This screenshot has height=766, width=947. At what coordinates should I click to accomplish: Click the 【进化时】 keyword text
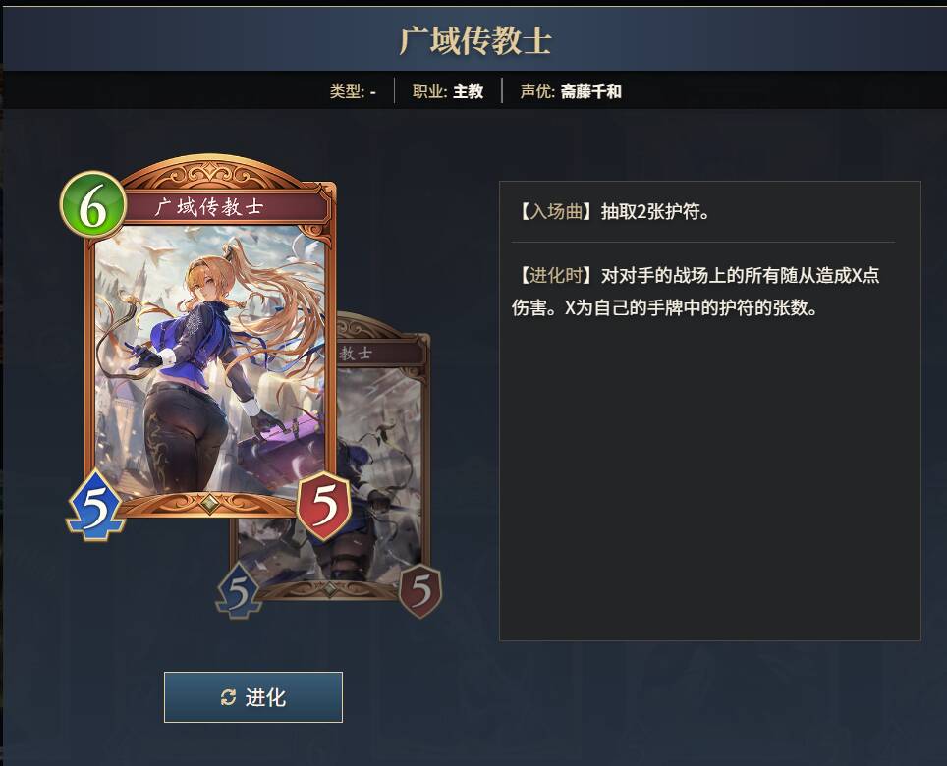click(551, 275)
